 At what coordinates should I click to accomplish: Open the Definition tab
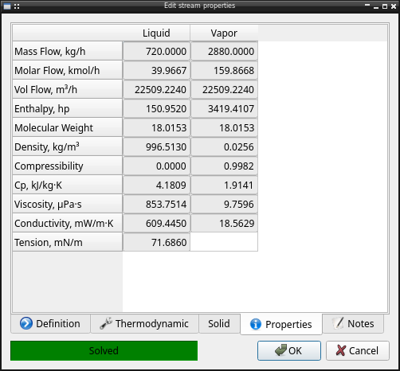click(x=50, y=323)
